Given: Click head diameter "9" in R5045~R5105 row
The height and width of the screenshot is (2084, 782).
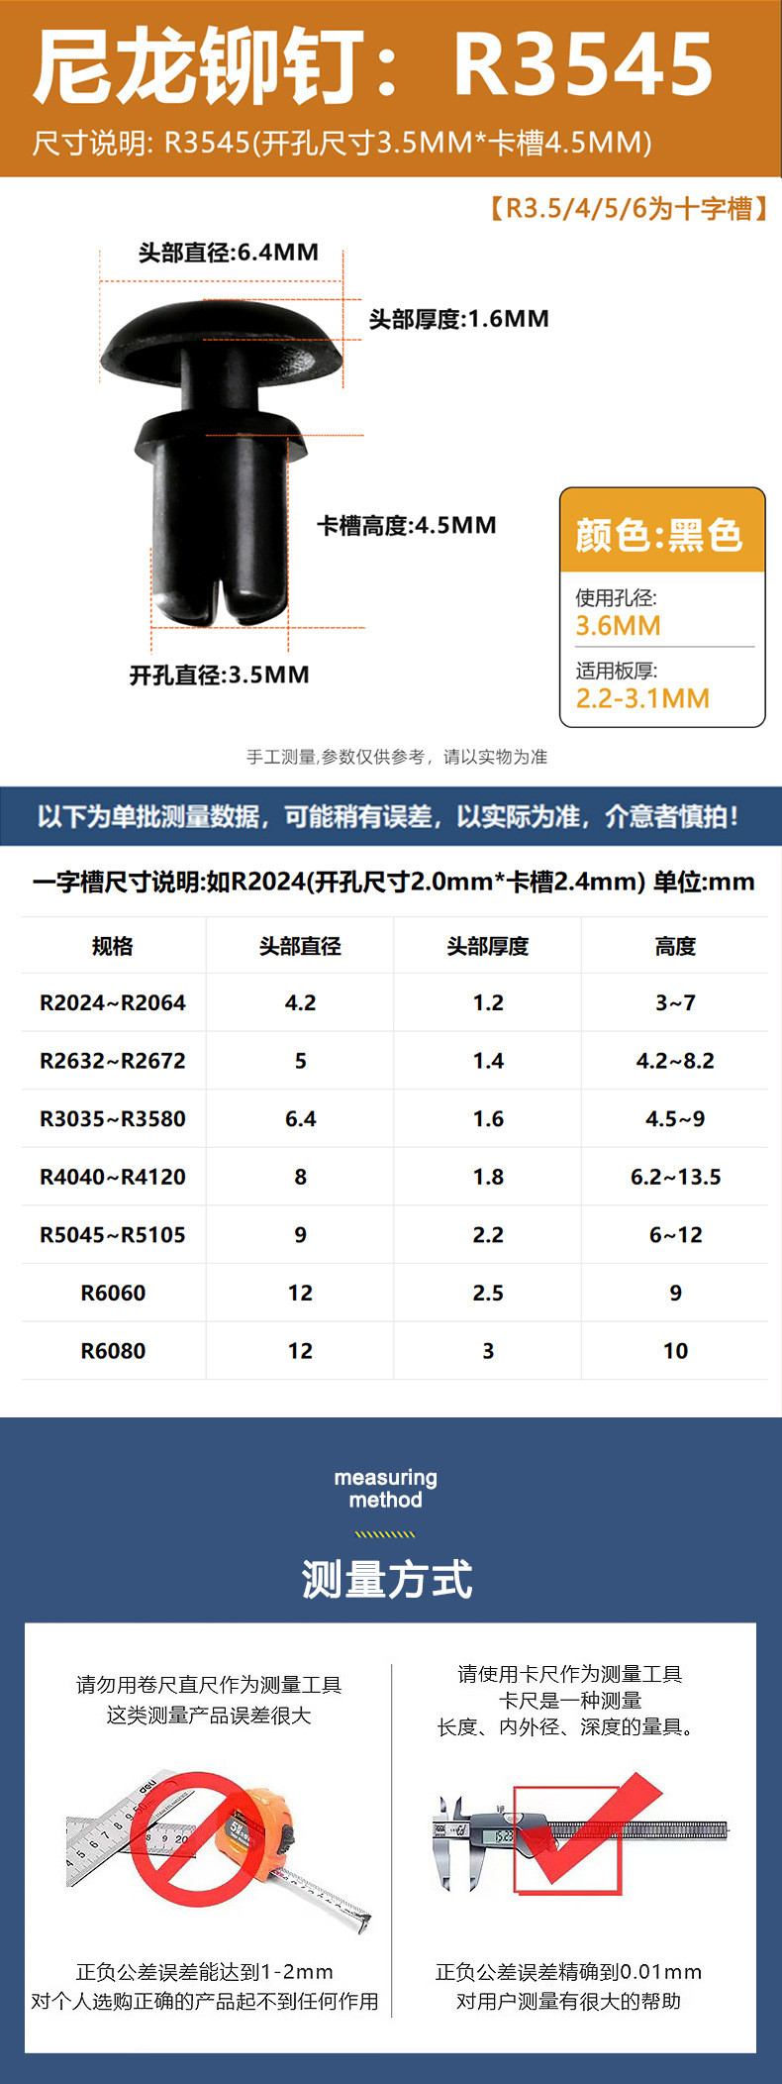Looking at the screenshot, I should tap(300, 1235).
